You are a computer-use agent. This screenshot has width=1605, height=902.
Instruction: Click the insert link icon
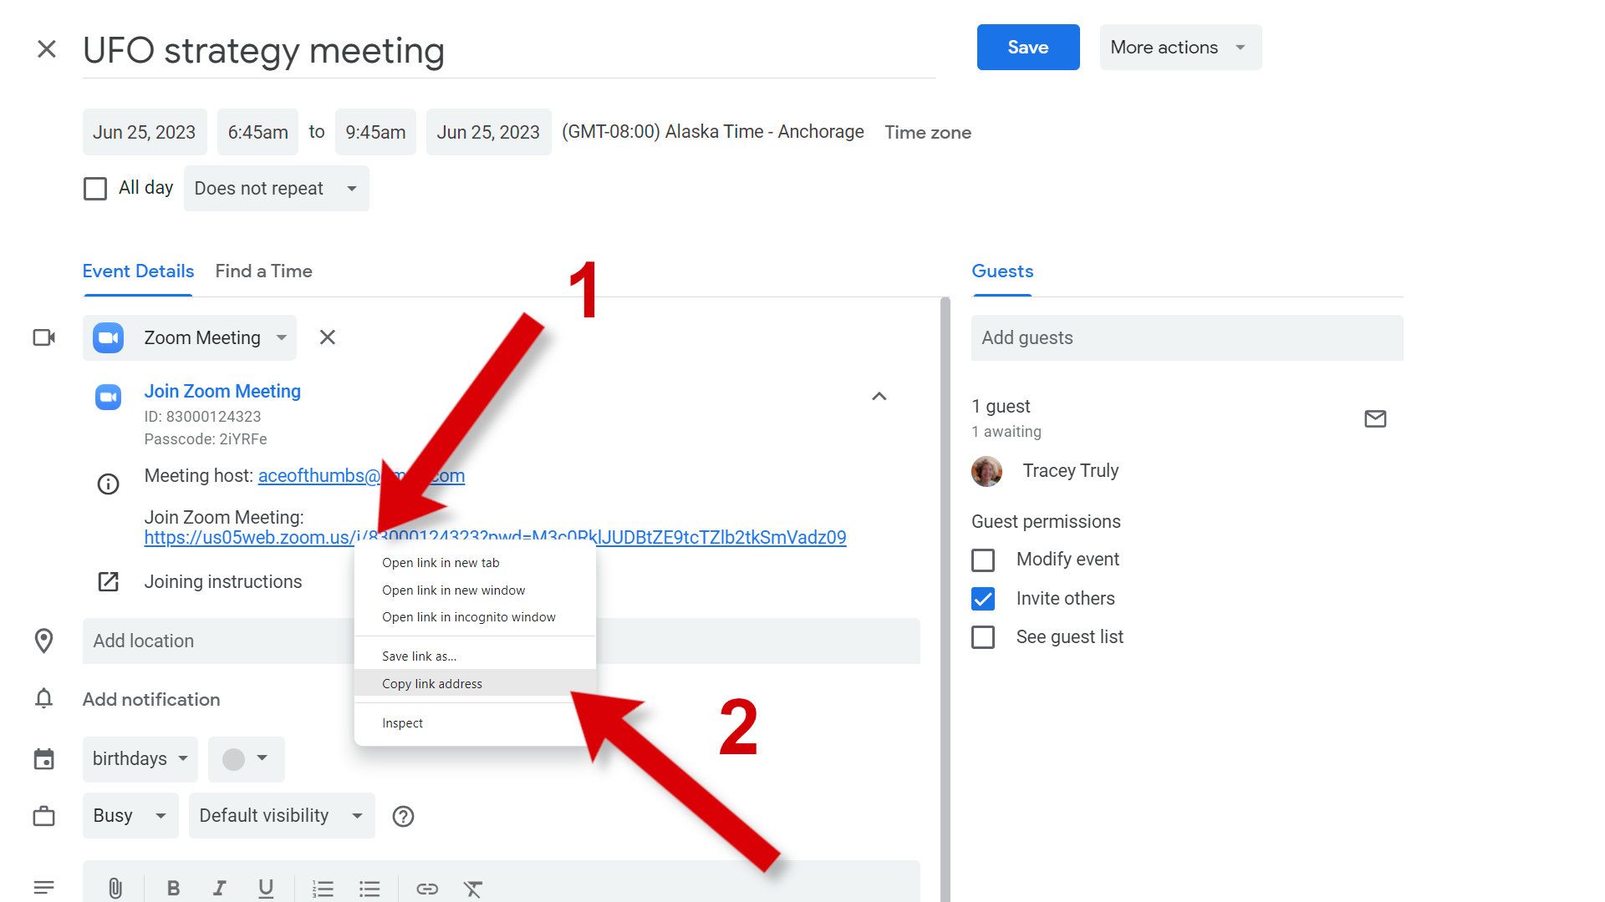click(x=426, y=888)
